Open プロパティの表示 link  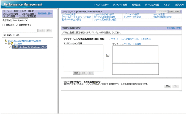point(131,15)
